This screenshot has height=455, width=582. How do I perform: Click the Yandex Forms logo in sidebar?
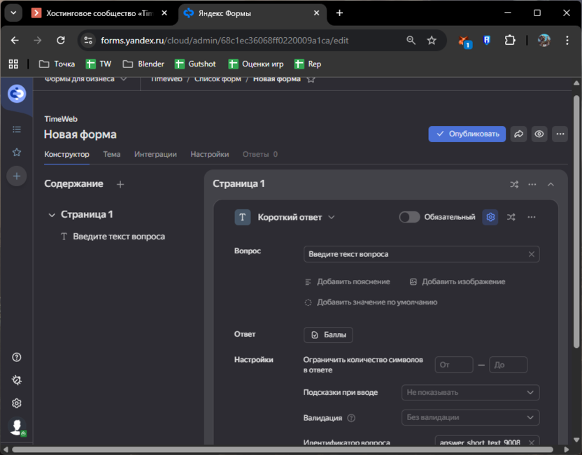pyautogui.click(x=17, y=93)
